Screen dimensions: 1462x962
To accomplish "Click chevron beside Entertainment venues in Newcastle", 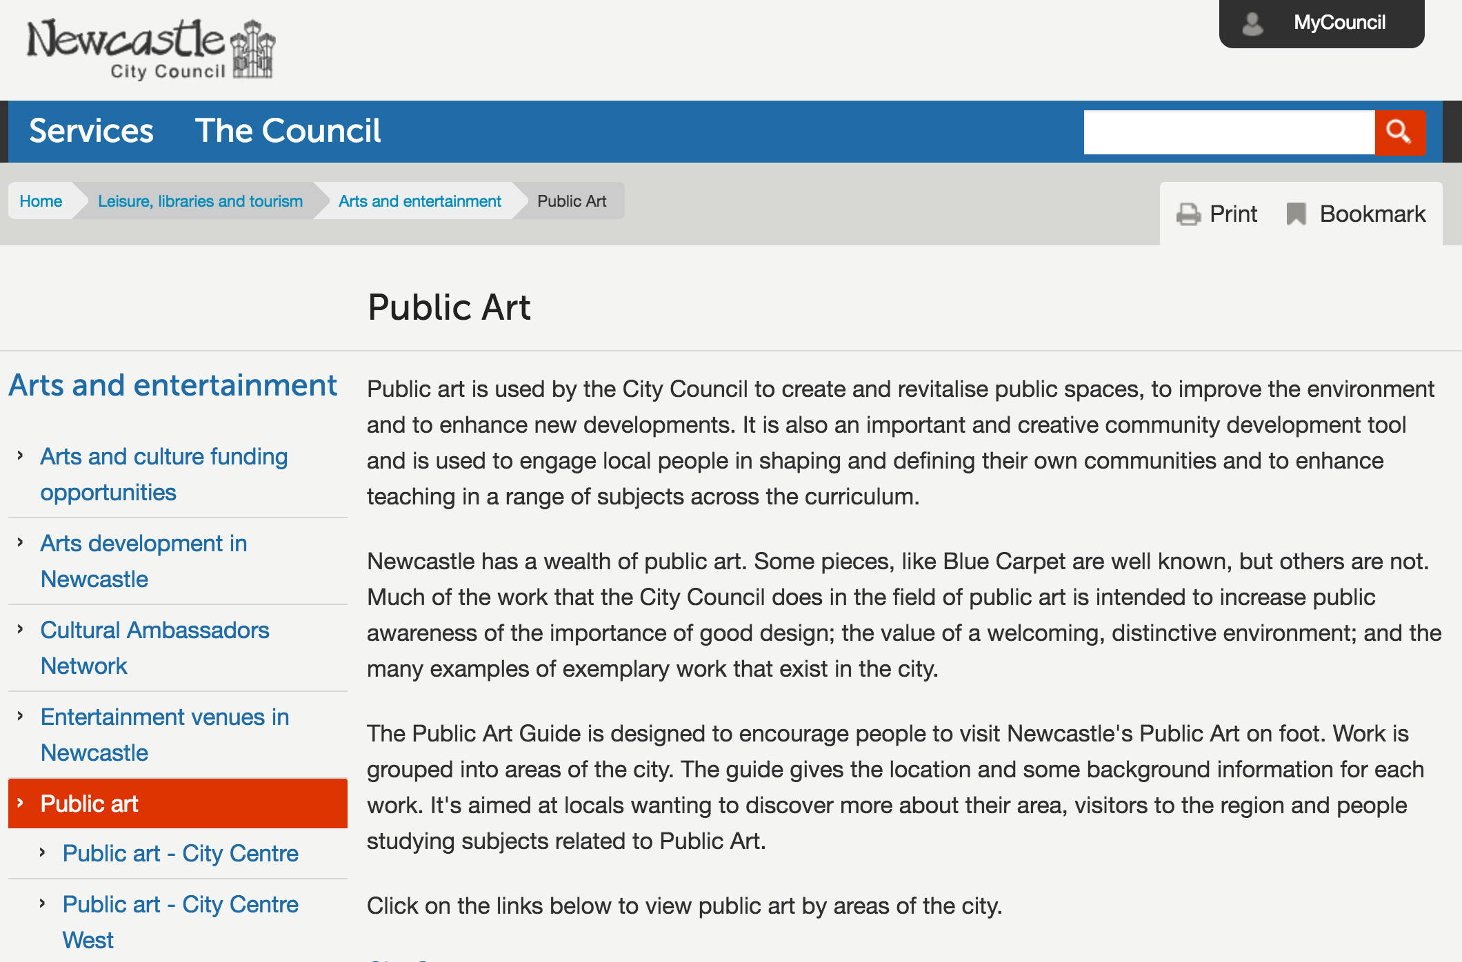I will point(21,716).
